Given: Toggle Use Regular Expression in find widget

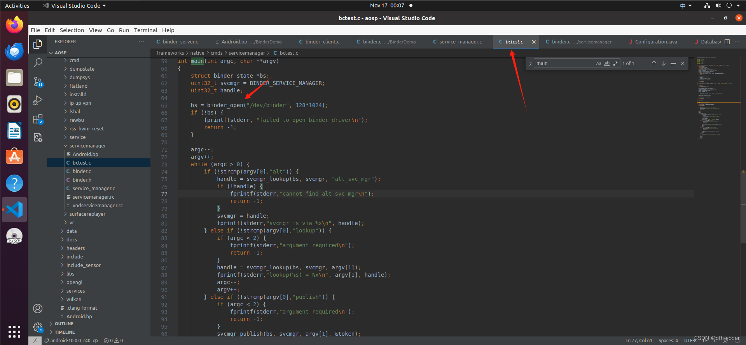Looking at the screenshot, I should coord(615,63).
